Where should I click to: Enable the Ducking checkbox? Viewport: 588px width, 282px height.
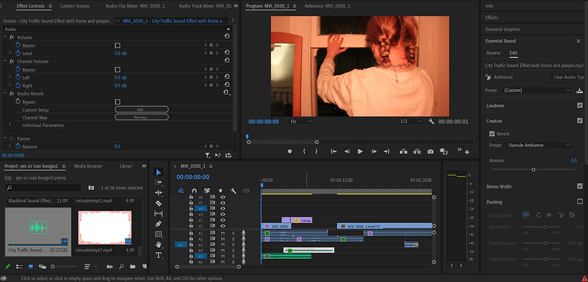(x=580, y=201)
